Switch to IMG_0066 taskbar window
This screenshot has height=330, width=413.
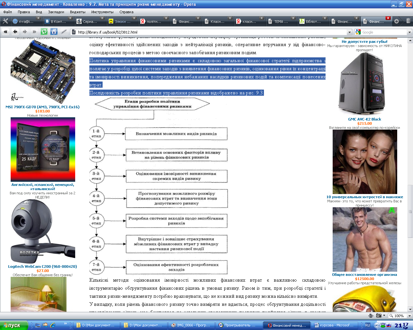(191, 325)
